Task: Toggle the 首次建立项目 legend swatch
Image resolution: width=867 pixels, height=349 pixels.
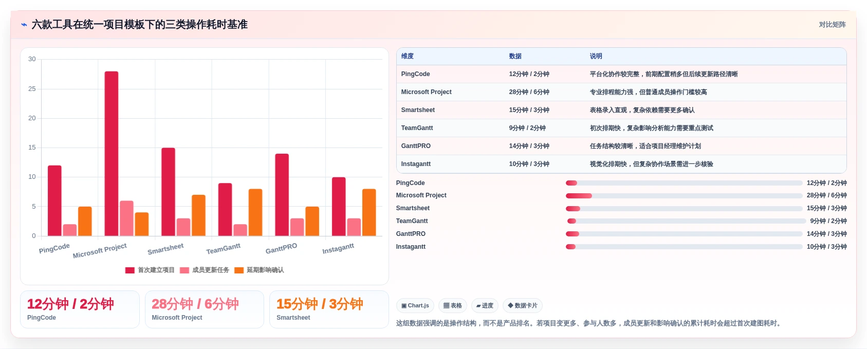Action: click(x=130, y=270)
